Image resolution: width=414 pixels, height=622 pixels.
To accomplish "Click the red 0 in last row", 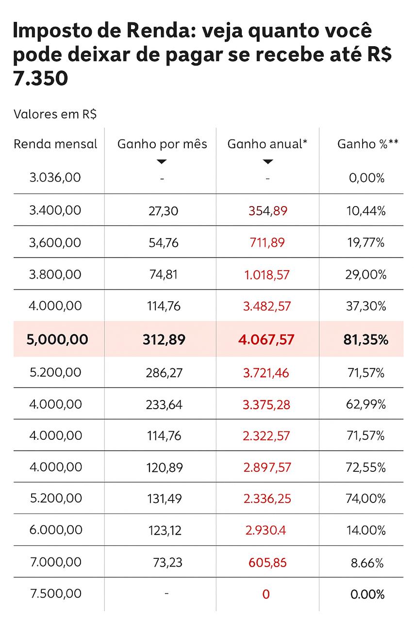I will (266, 594).
